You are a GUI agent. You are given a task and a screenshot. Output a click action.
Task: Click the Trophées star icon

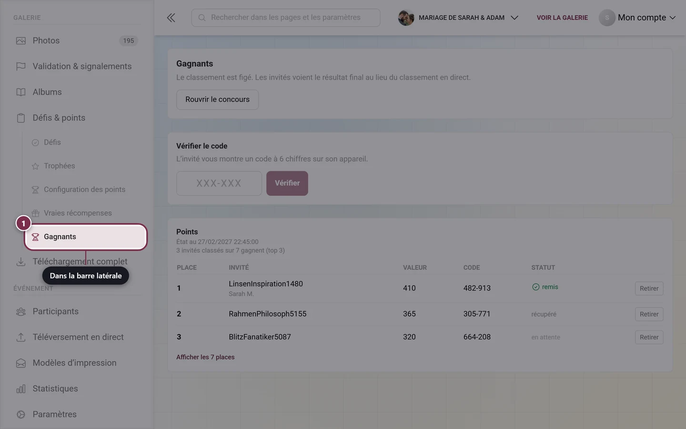(x=35, y=166)
